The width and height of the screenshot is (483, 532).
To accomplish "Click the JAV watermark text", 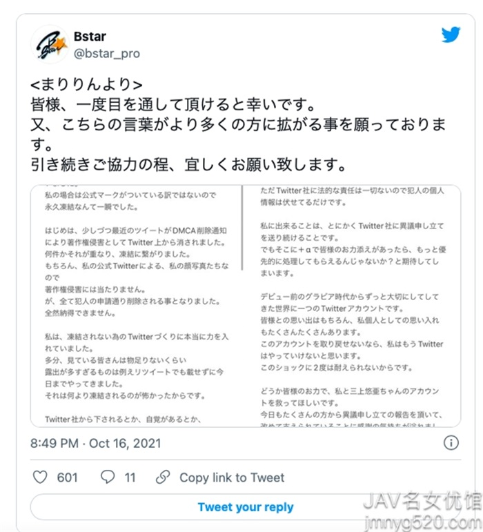I will [x=422, y=501].
